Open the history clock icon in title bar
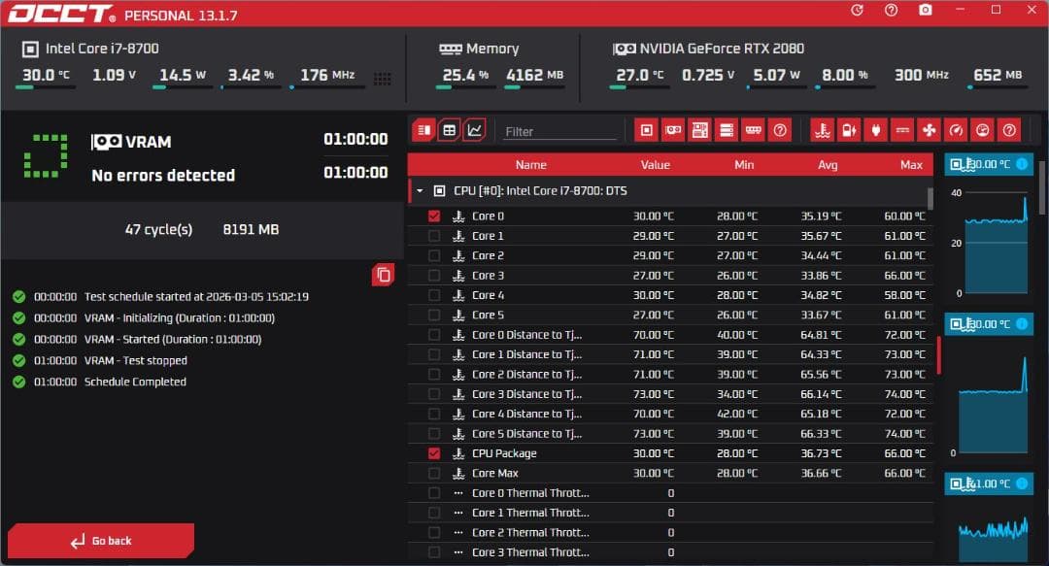Screen dimensions: 1049x566 tap(857, 10)
